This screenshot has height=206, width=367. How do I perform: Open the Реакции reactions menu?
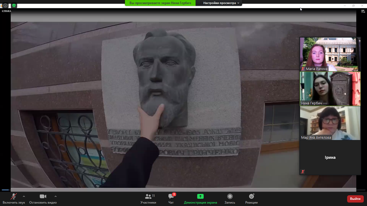[x=251, y=199]
